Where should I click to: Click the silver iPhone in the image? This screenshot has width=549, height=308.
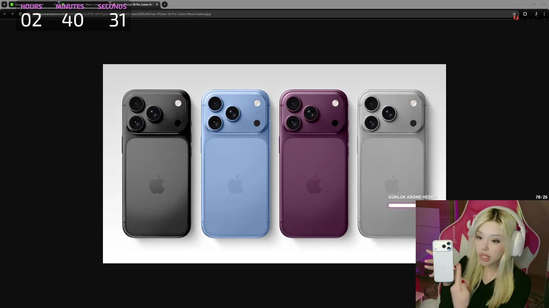point(392,163)
